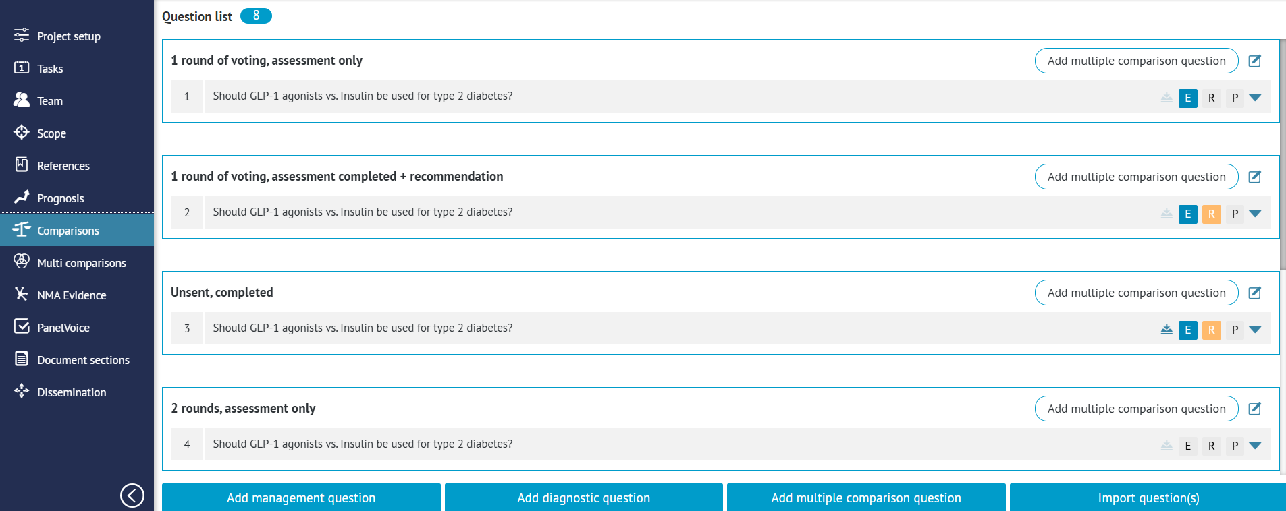Screen dimensions: 1286x511
Task: Click the edit icon for first question group
Action: point(1254,61)
